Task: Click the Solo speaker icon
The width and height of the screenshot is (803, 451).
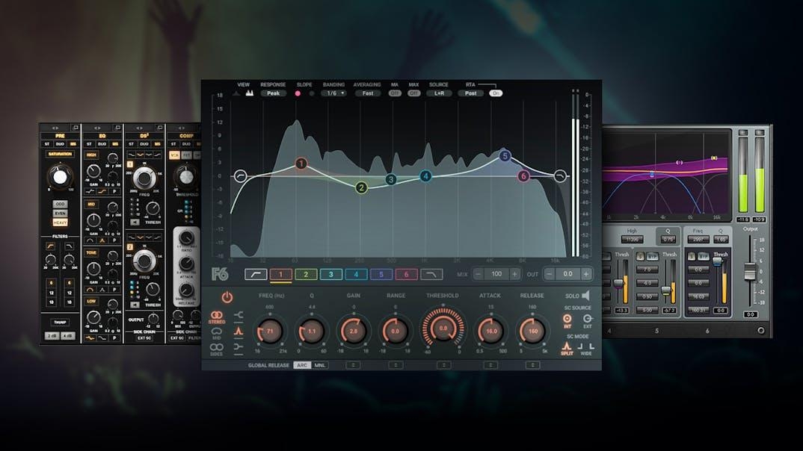Action: point(585,296)
